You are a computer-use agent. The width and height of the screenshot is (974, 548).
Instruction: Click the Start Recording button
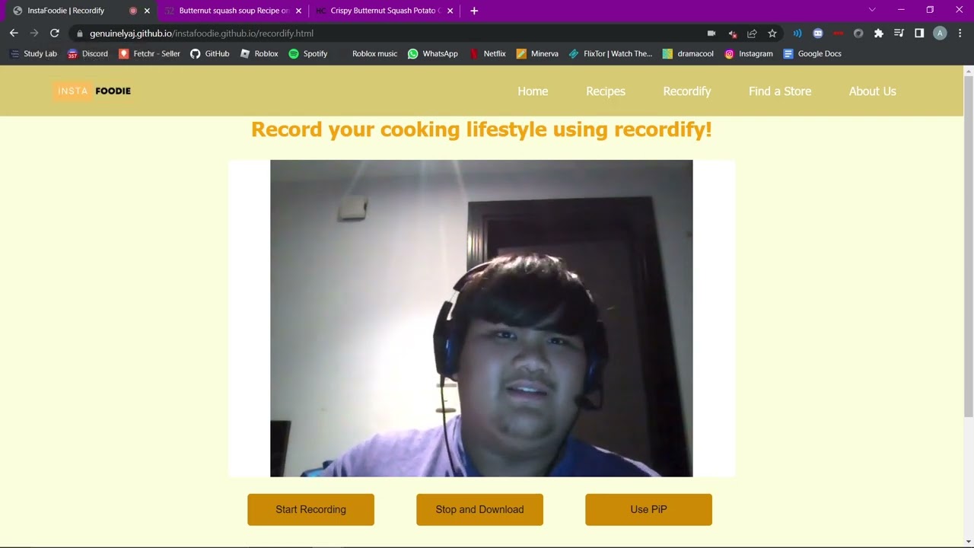310,509
